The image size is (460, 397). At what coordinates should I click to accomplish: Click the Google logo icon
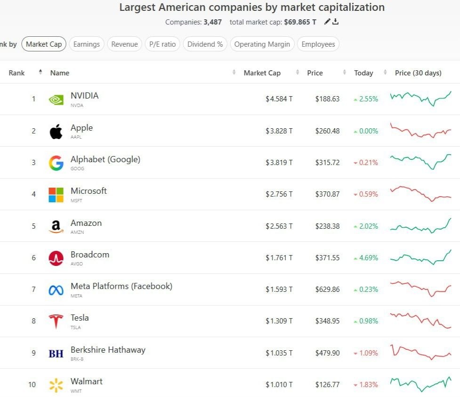click(56, 163)
